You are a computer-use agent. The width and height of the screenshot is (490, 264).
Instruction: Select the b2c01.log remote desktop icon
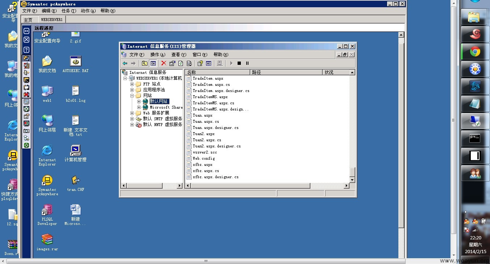pos(75,94)
